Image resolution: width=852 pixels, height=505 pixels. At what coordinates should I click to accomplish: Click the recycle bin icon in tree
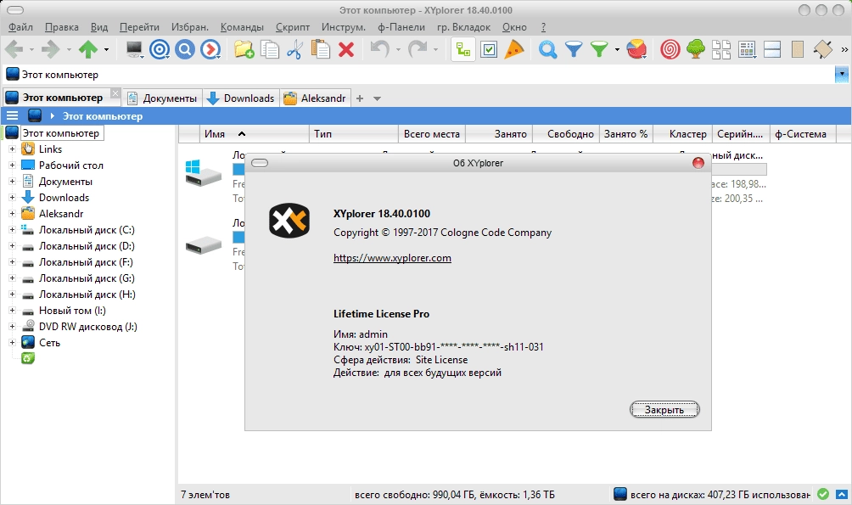pos(28,358)
